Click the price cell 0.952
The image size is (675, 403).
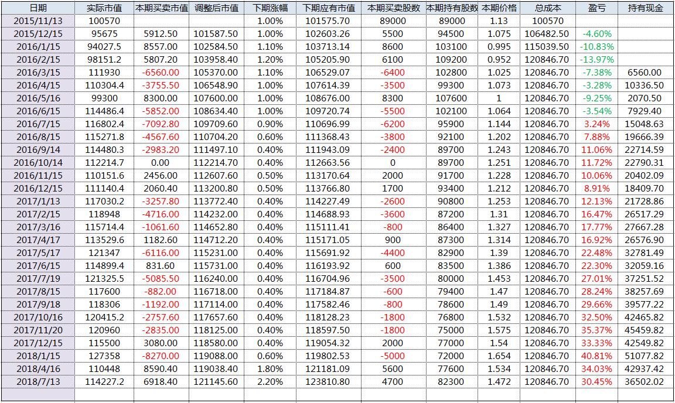499,59
